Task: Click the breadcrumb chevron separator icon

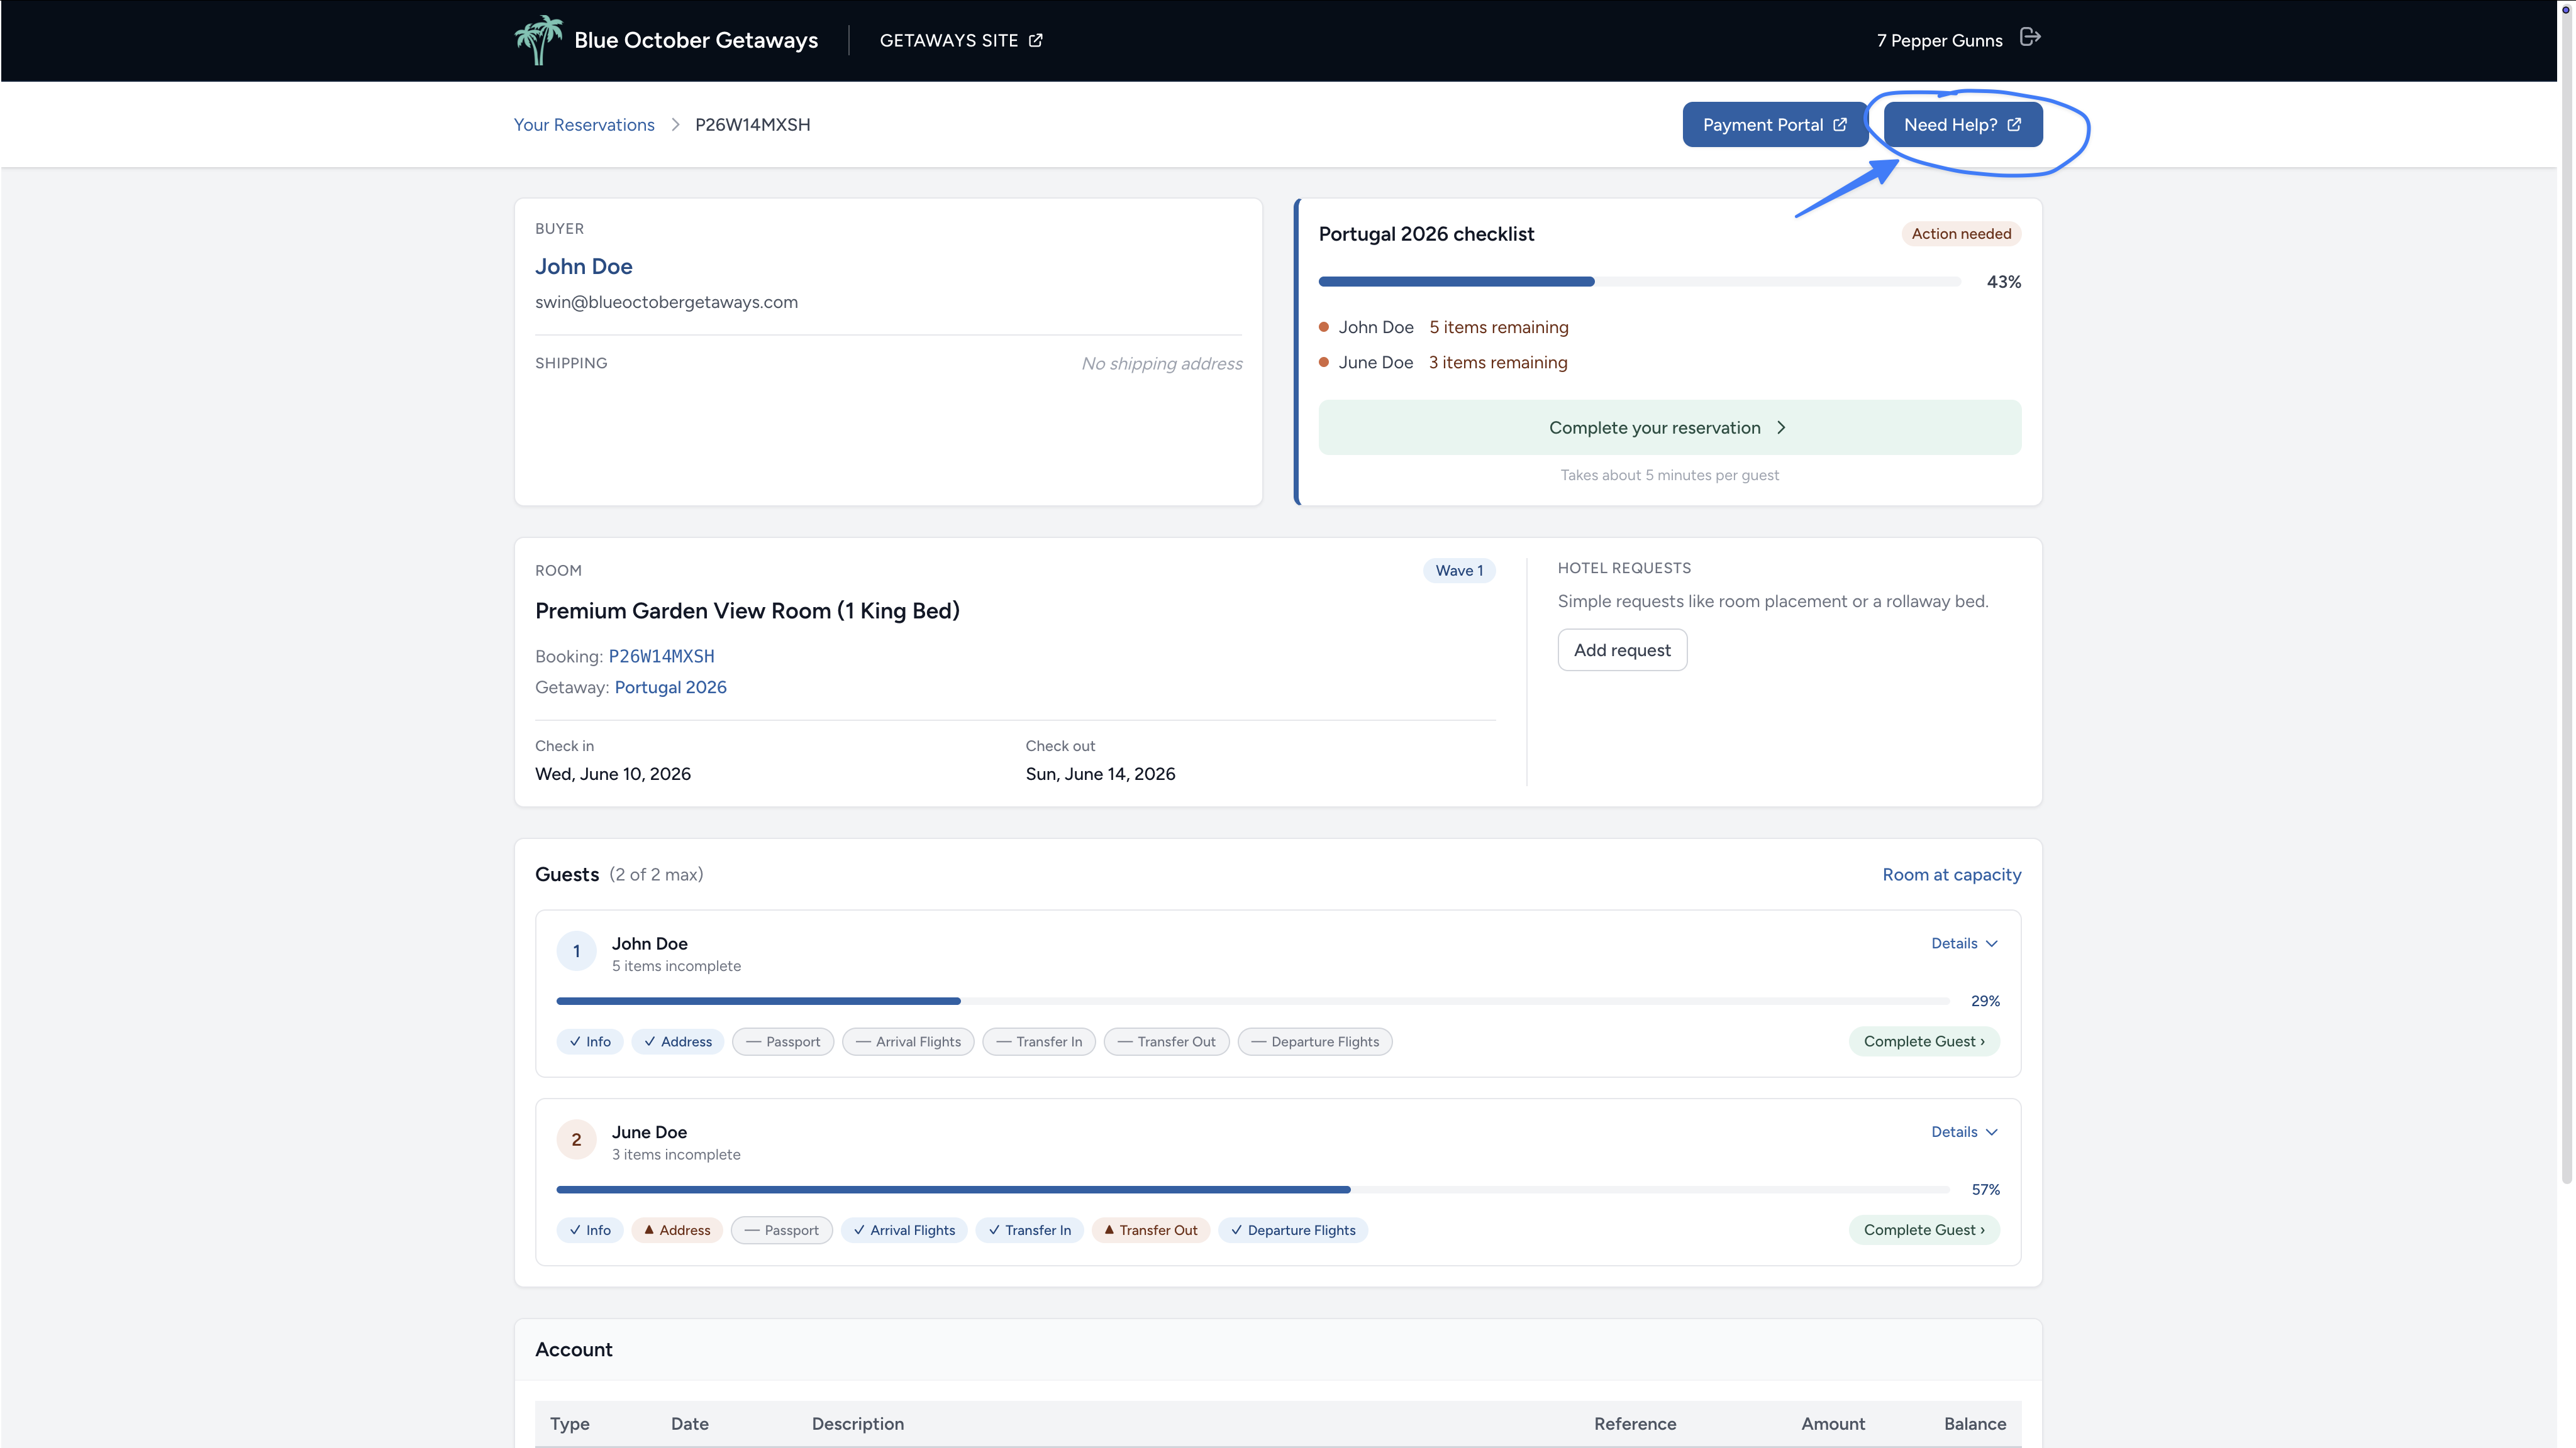Action: pos(675,125)
